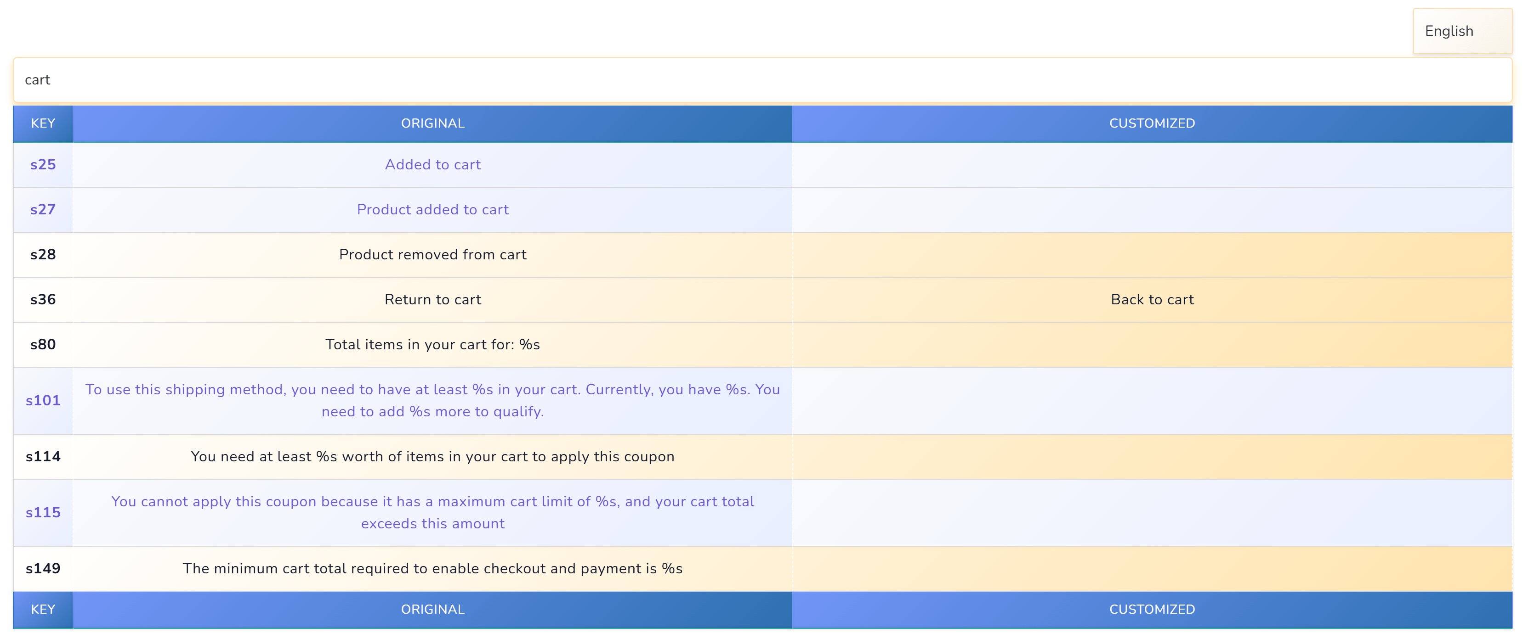Click the top ORIGINAL column header

click(x=432, y=123)
